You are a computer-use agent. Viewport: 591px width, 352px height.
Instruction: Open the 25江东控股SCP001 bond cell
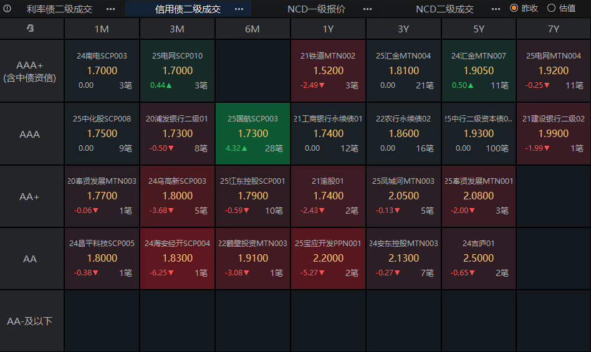tap(252, 196)
